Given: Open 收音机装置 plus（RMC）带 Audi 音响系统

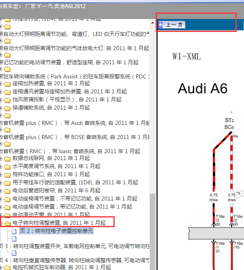Looking at the screenshot, I should 75,123.
